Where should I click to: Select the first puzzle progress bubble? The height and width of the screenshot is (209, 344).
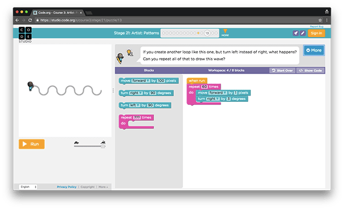point(163,33)
